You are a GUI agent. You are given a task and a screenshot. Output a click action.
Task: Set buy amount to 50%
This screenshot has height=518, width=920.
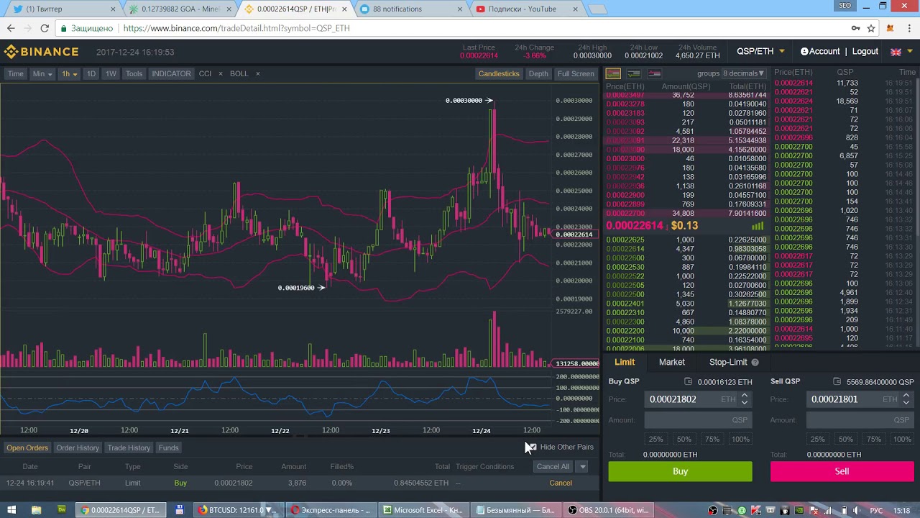pyautogui.click(x=684, y=439)
